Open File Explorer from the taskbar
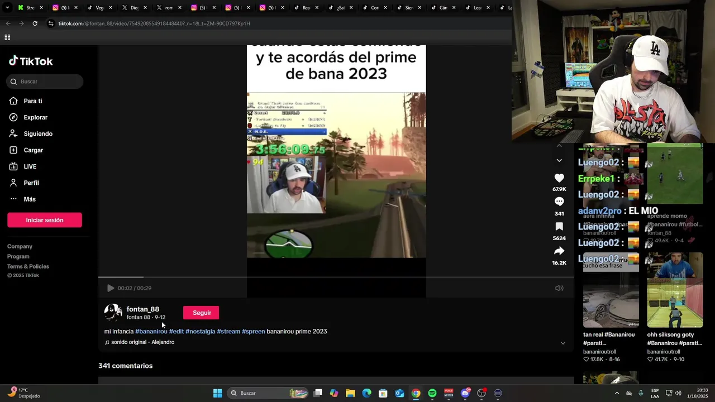 [x=350, y=393]
